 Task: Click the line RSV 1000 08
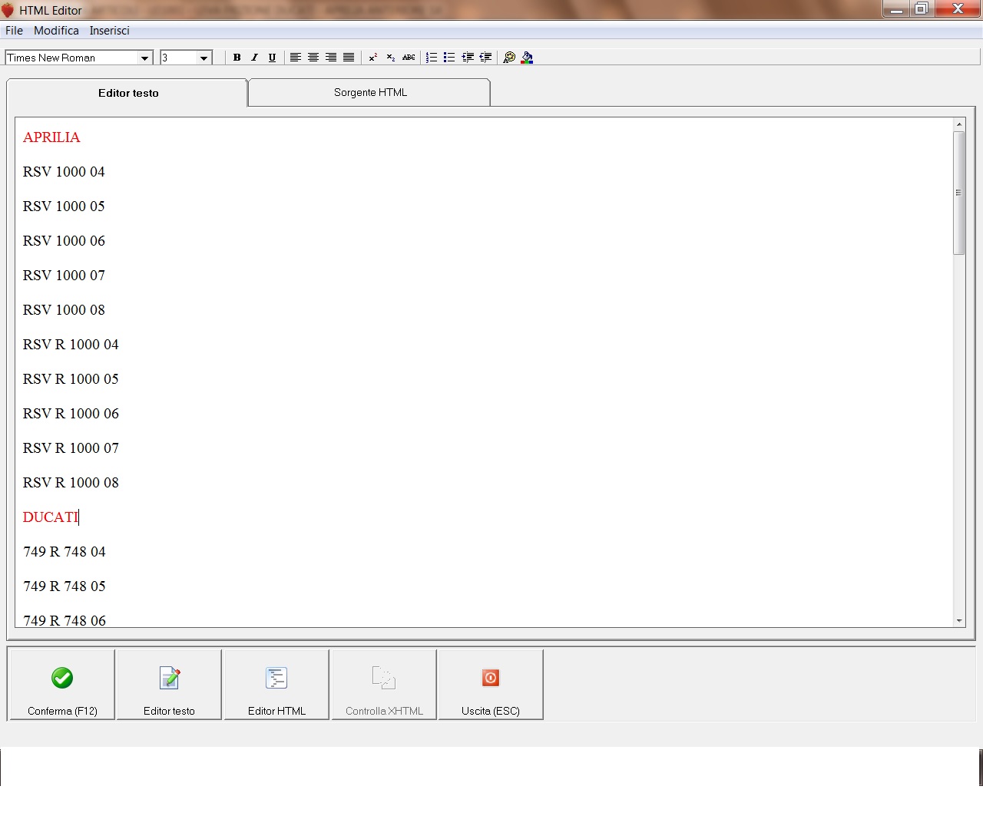[x=64, y=310]
